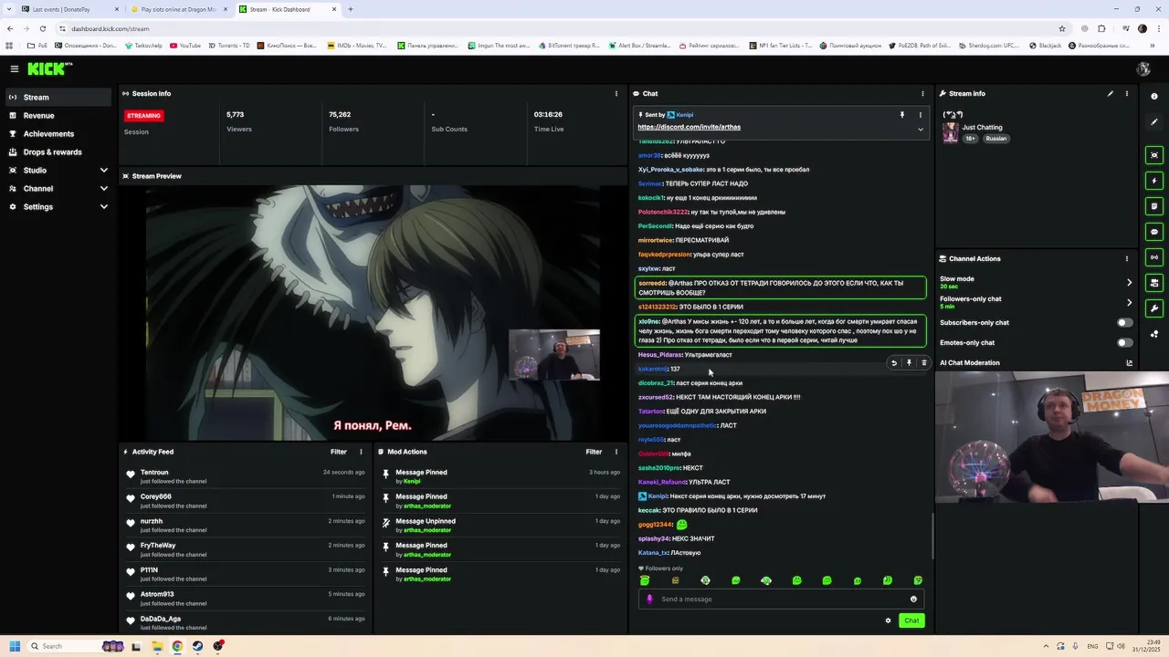Image resolution: width=1169 pixels, height=657 pixels.
Task: Bookmark this page with the star icon
Action: tap(1061, 28)
